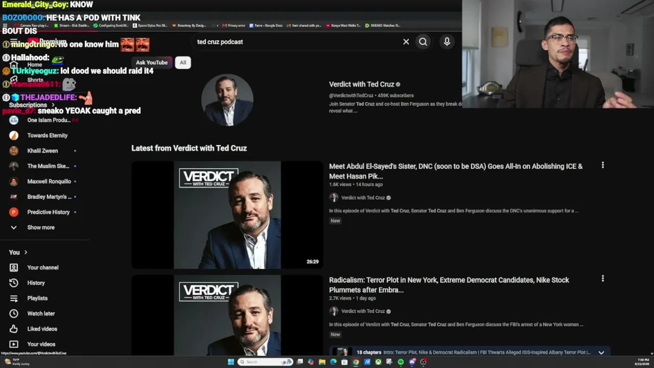Screen dimensions: 654x368
Task: Open Microsoft Edge from the taskbar
Action: pos(333,362)
